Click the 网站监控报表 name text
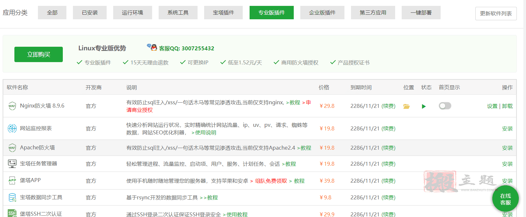The image size is (526, 217). pyautogui.click(x=36, y=128)
